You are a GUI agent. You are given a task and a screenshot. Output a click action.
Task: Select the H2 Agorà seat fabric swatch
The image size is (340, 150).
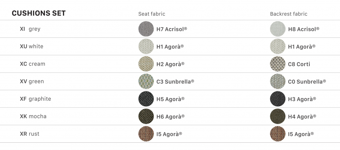click(x=146, y=64)
